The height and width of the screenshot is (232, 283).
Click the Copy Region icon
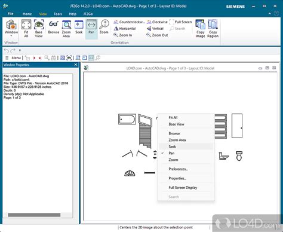(x=213, y=28)
